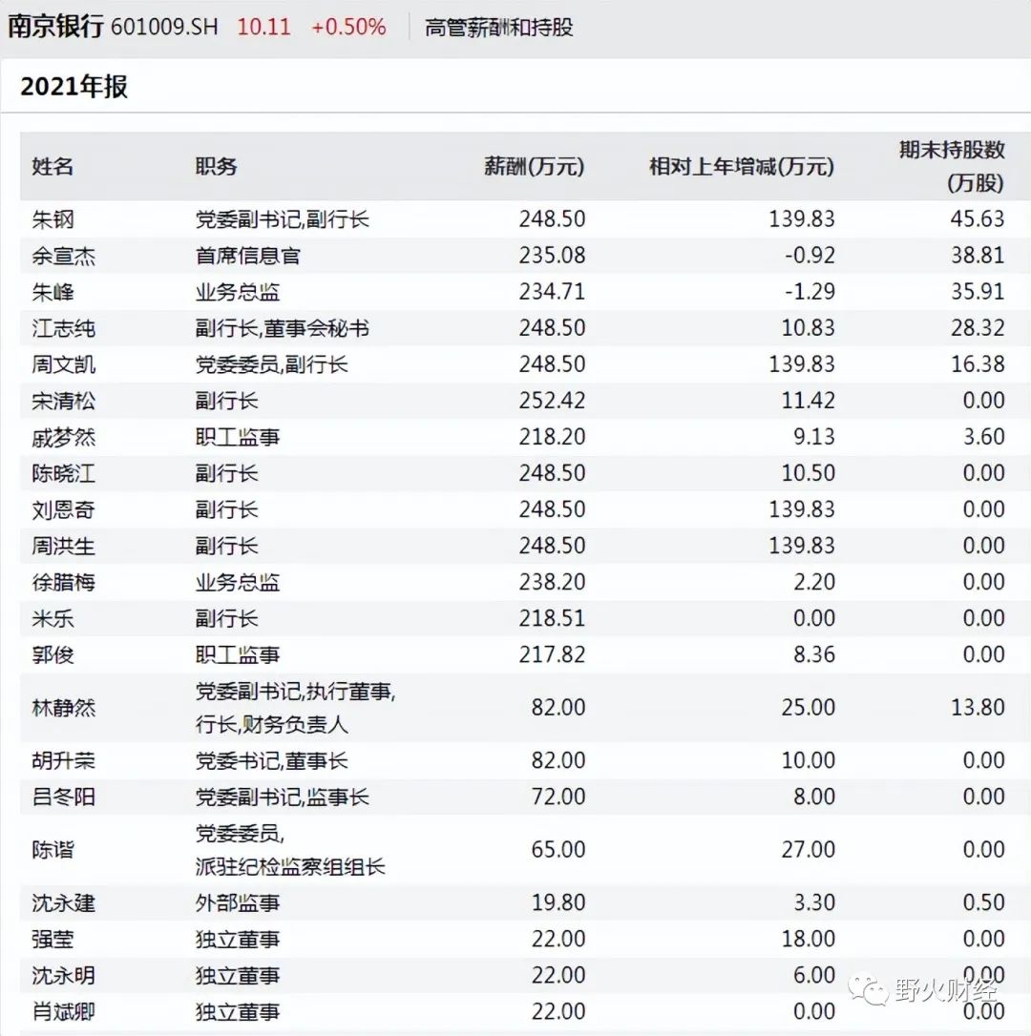Select the name 周洪生
This screenshot has height=1036, width=1031.
click(64, 547)
